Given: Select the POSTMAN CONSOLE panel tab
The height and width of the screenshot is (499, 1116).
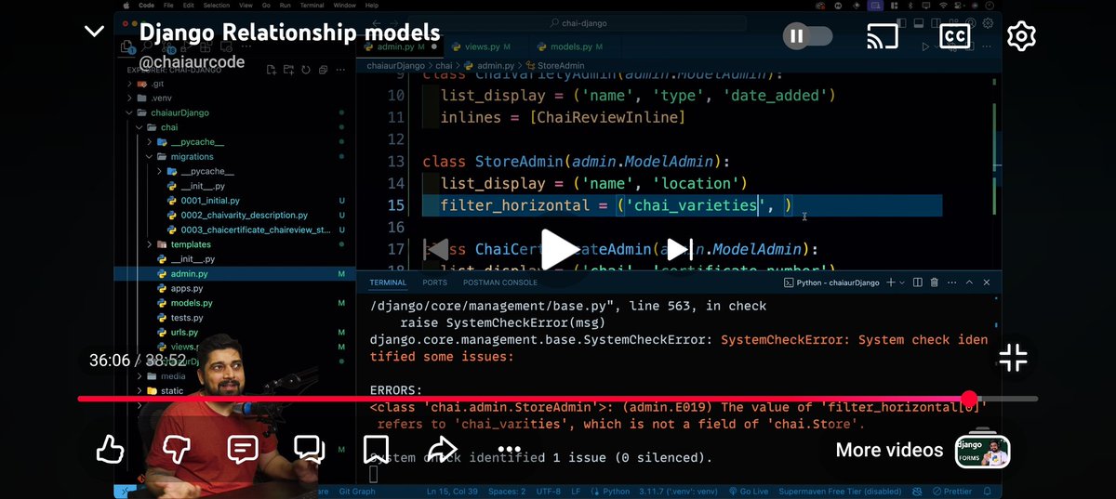Looking at the screenshot, I should click(500, 282).
